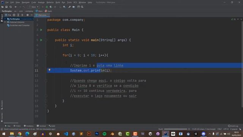
Task: Open the Problems tool window button
Action: click(29, 126)
